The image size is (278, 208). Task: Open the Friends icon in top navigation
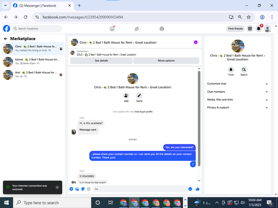click(x=137, y=29)
